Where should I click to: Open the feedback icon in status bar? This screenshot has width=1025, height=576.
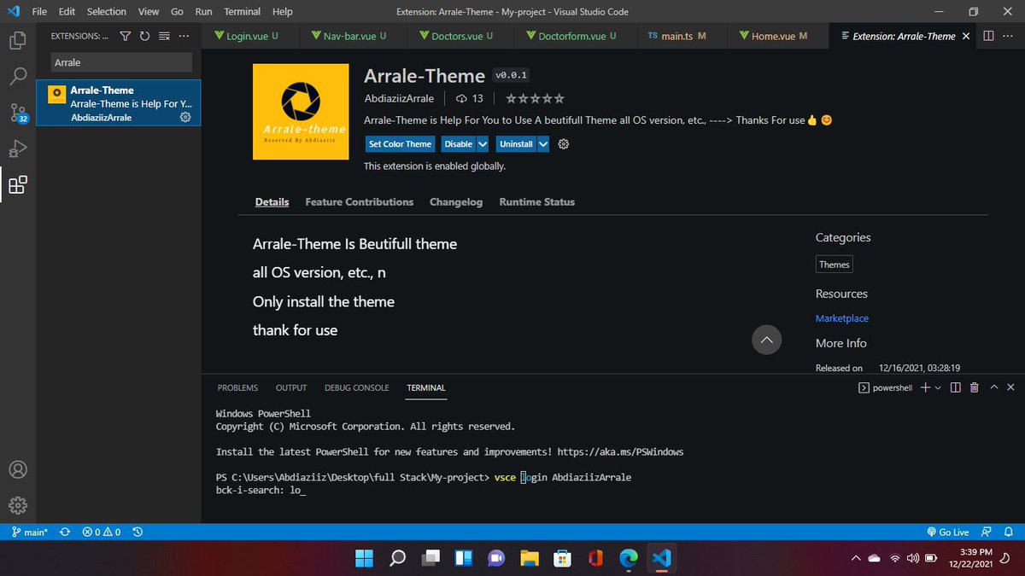coord(987,532)
